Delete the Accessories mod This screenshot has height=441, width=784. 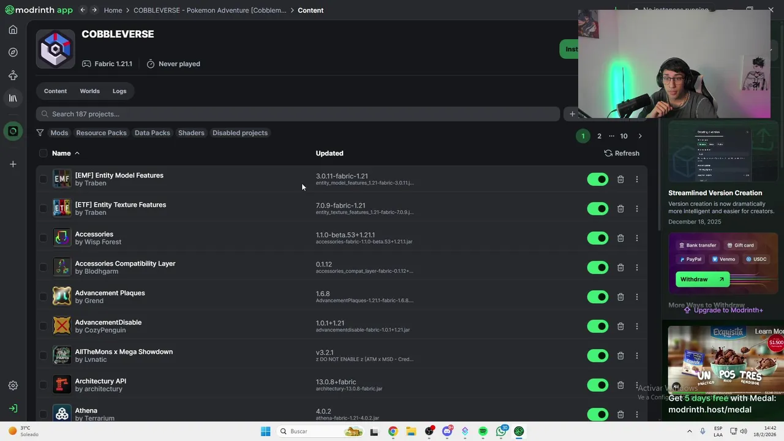point(620,238)
